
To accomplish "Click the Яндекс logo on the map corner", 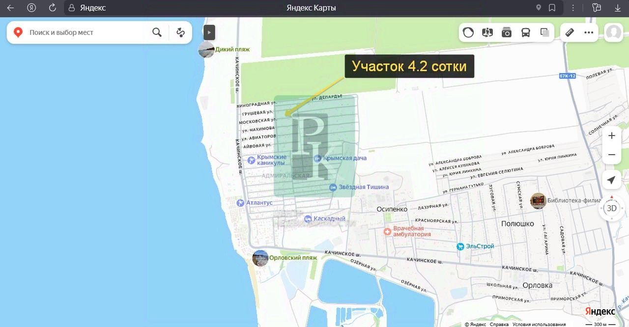I will point(600,311).
